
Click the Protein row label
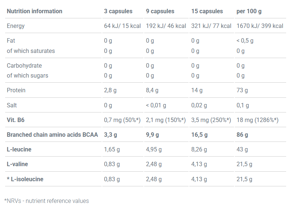click(16, 90)
